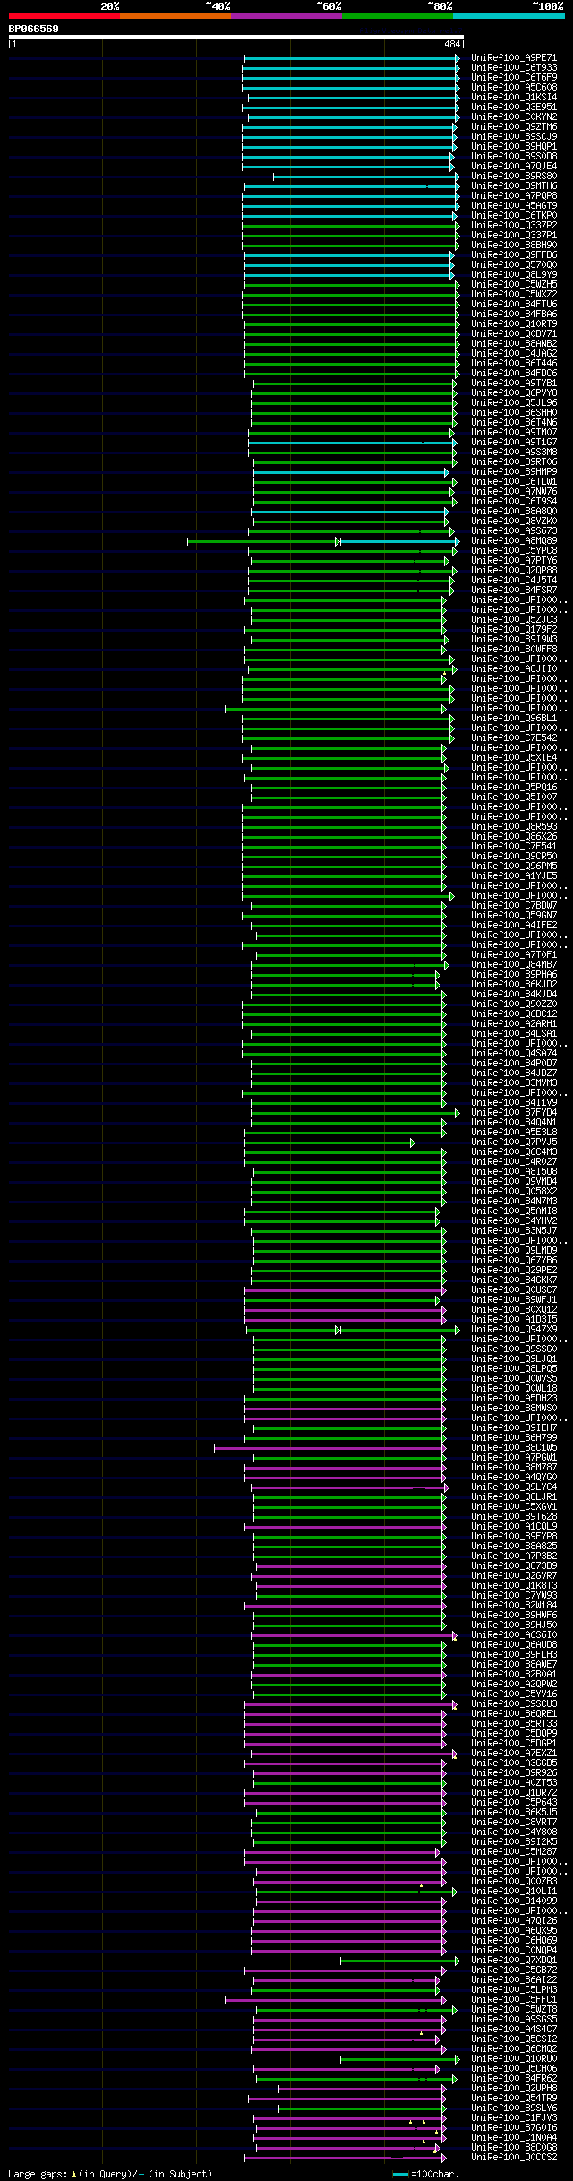Select label UniRef100_Q5AMI8
Viewport: 573px width, 2181px height.
point(514,1211)
